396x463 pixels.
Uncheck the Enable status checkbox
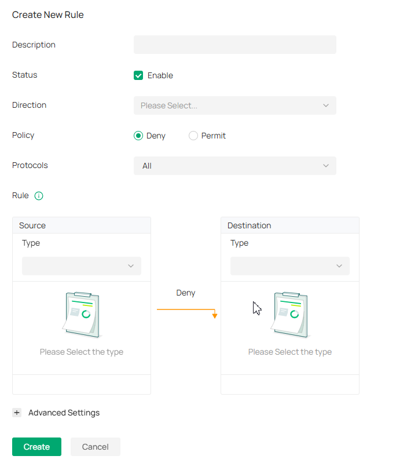[x=138, y=75]
